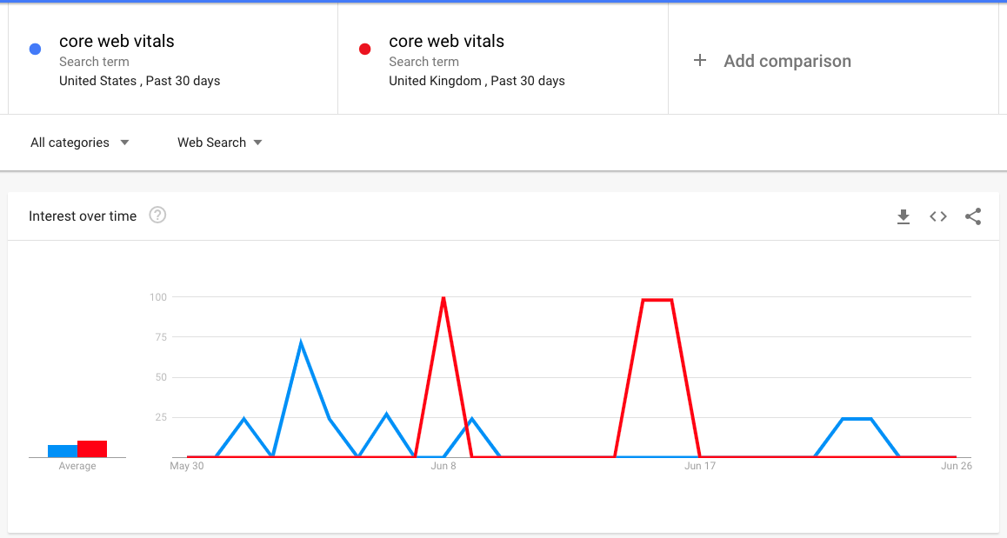Click the red average bar swatch
This screenshot has height=538, width=1007.
[x=92, y=447]
